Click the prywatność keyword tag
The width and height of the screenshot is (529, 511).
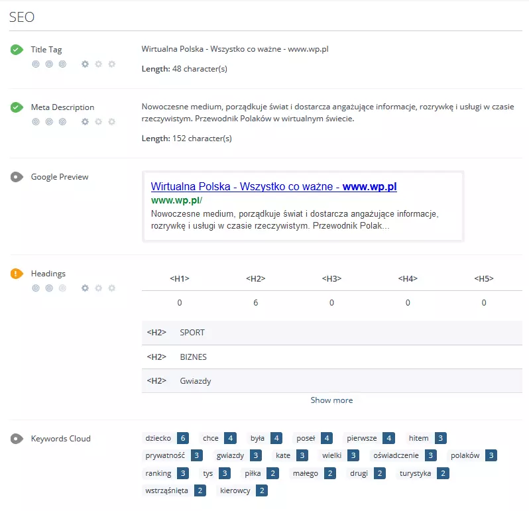(172, 455)
